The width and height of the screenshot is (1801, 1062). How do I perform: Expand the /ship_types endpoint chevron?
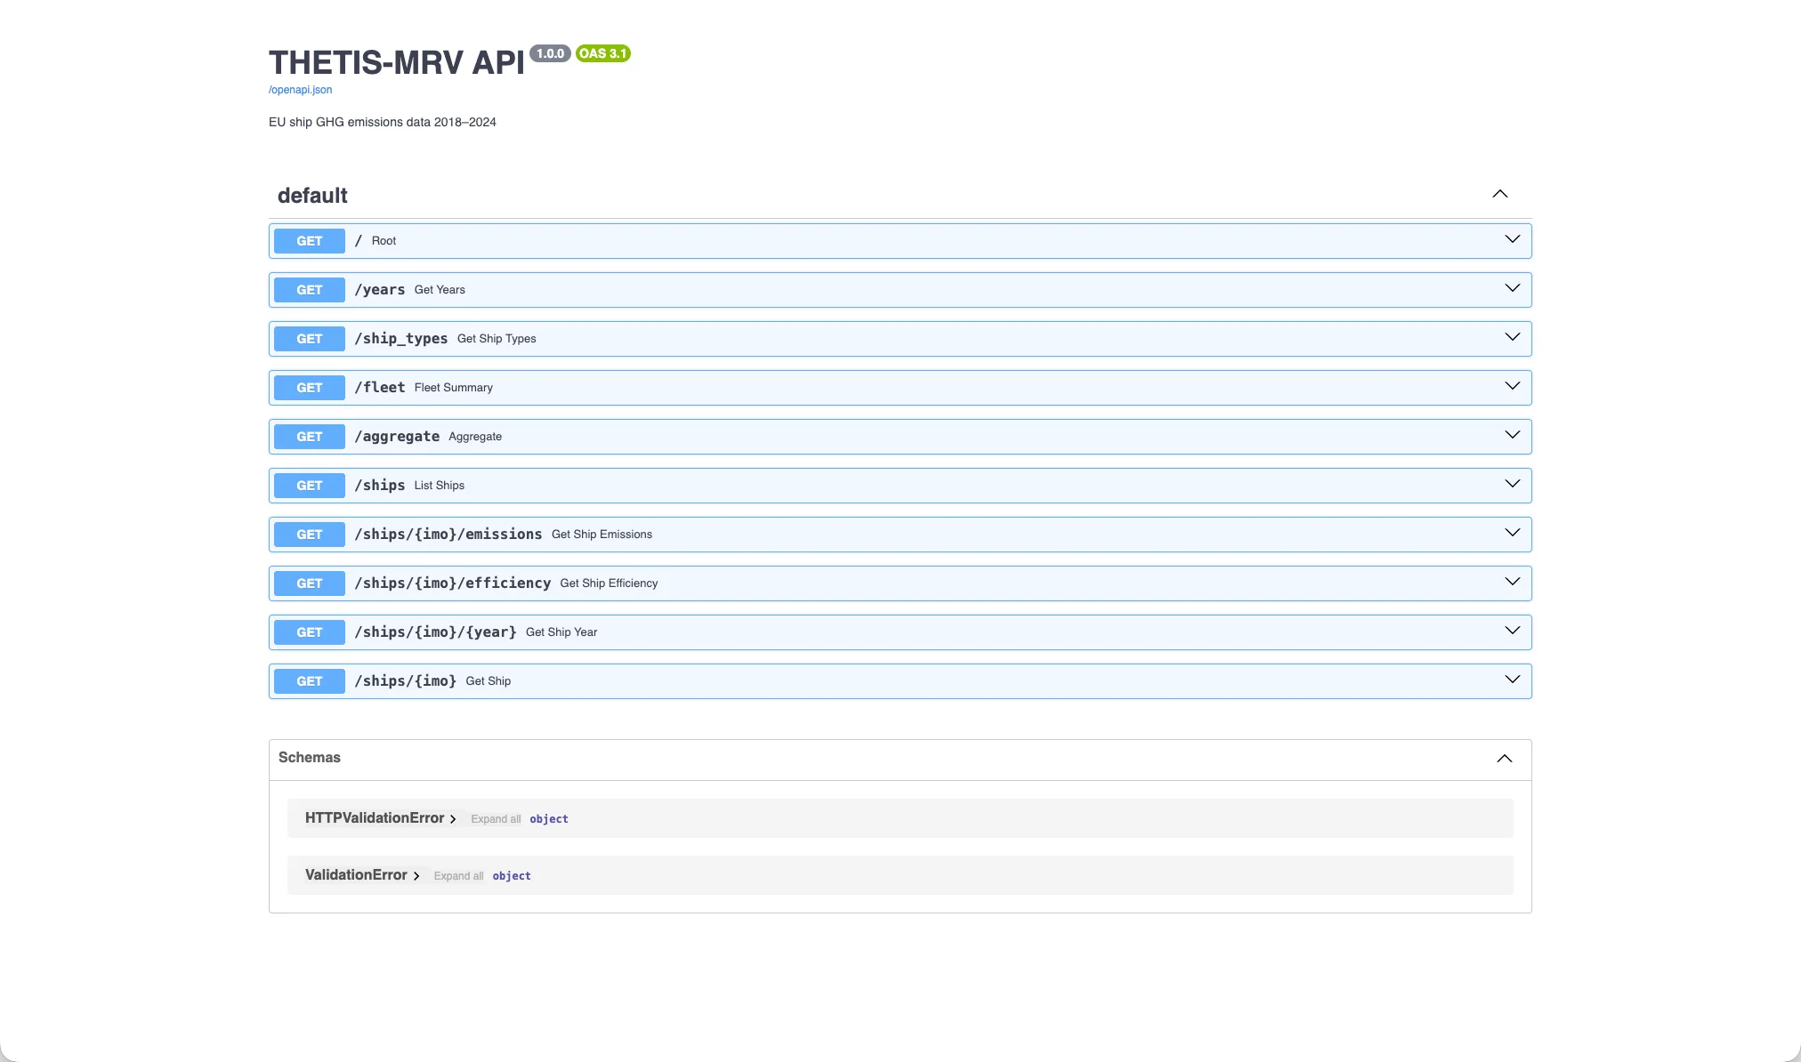click(1512, 337)
